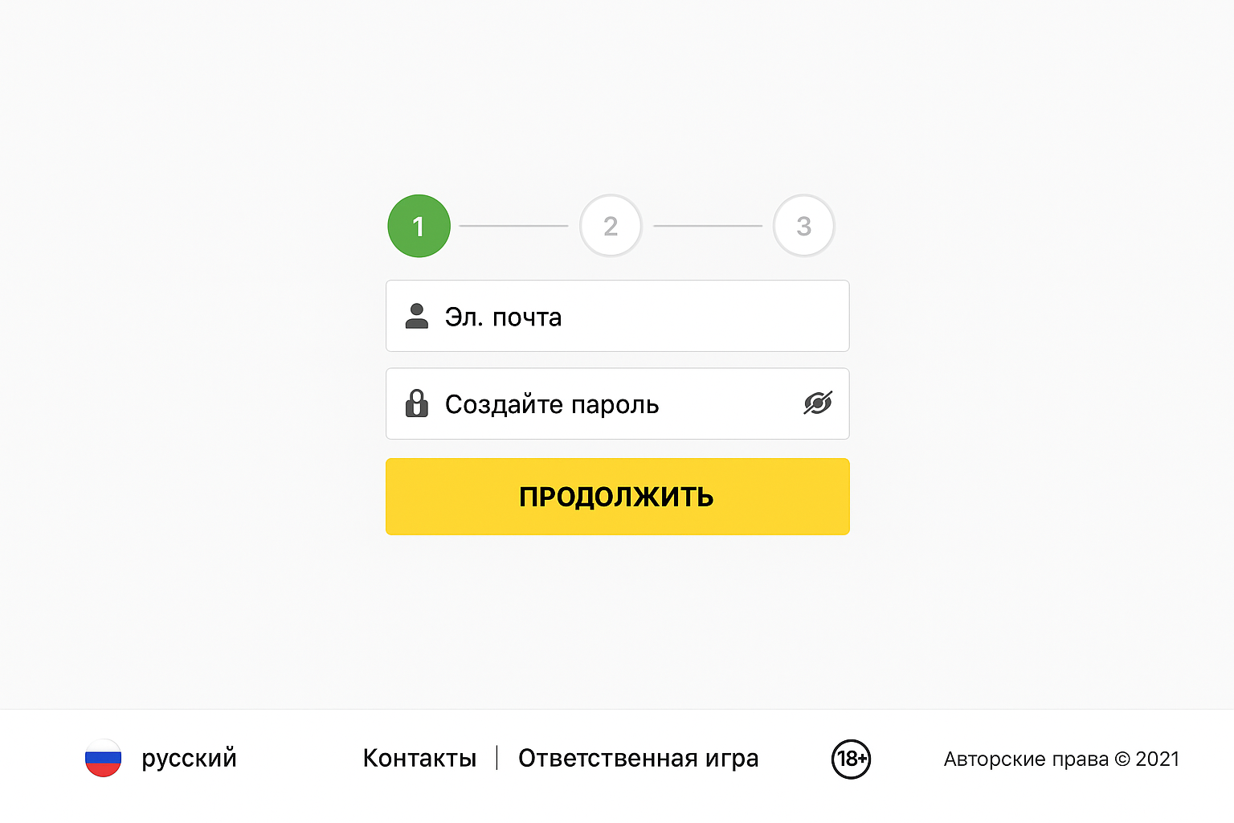The image size is (1234, 823).
Task: Click the padlock icon
Action: point(417,403)
